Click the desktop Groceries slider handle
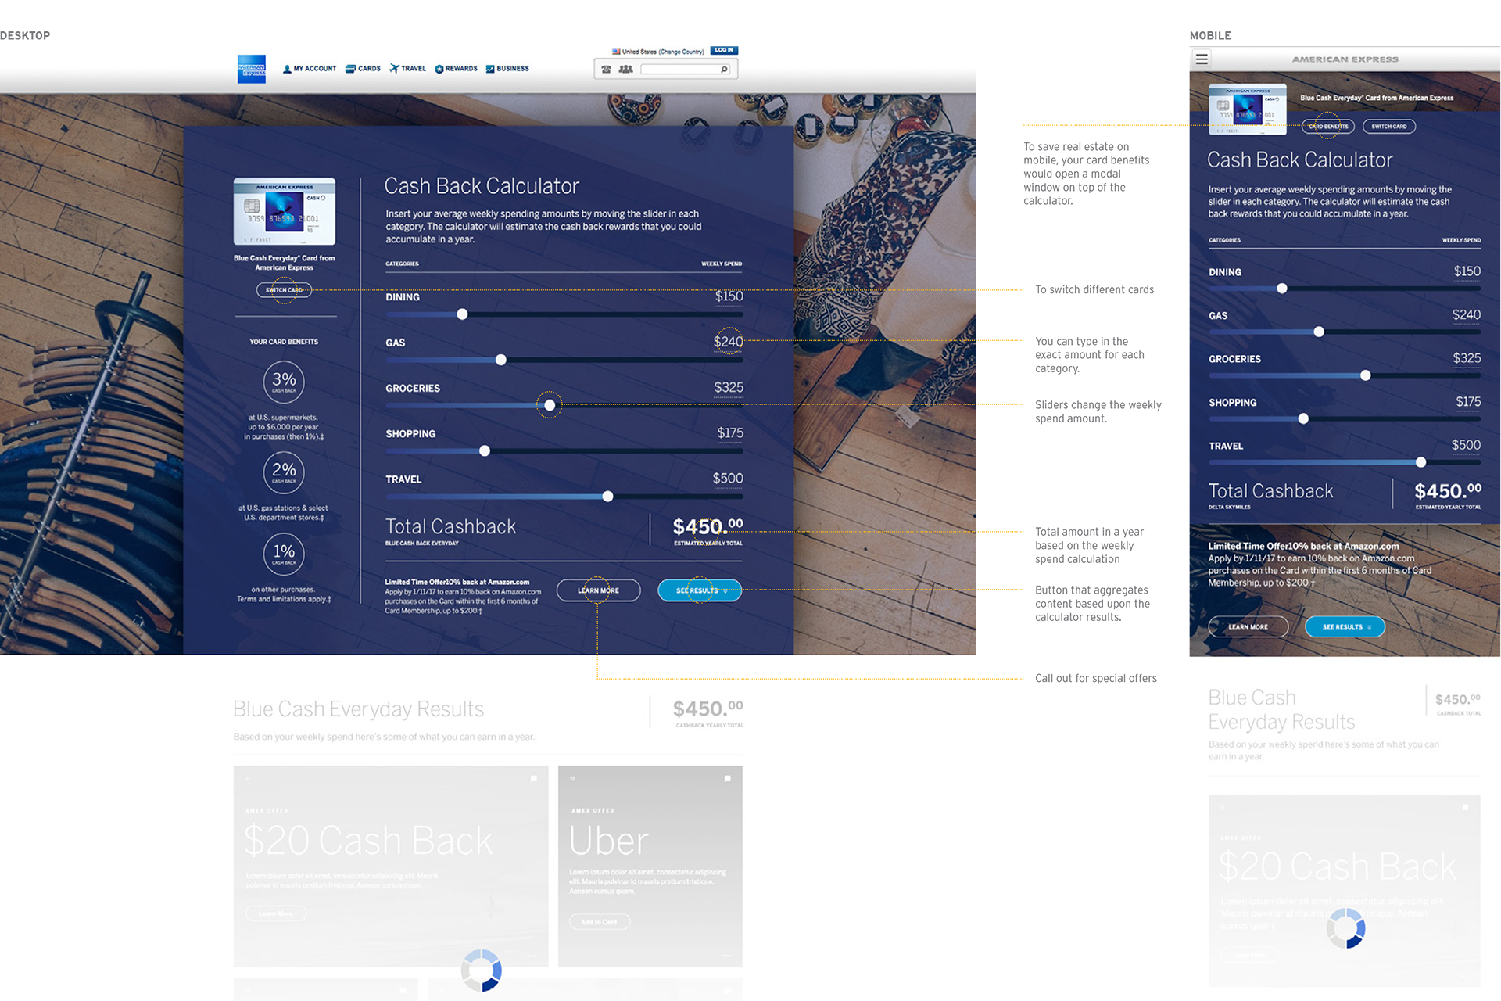Viewport: 1501px width, 1001px height. pyautogui.click(x=550, y=405)
